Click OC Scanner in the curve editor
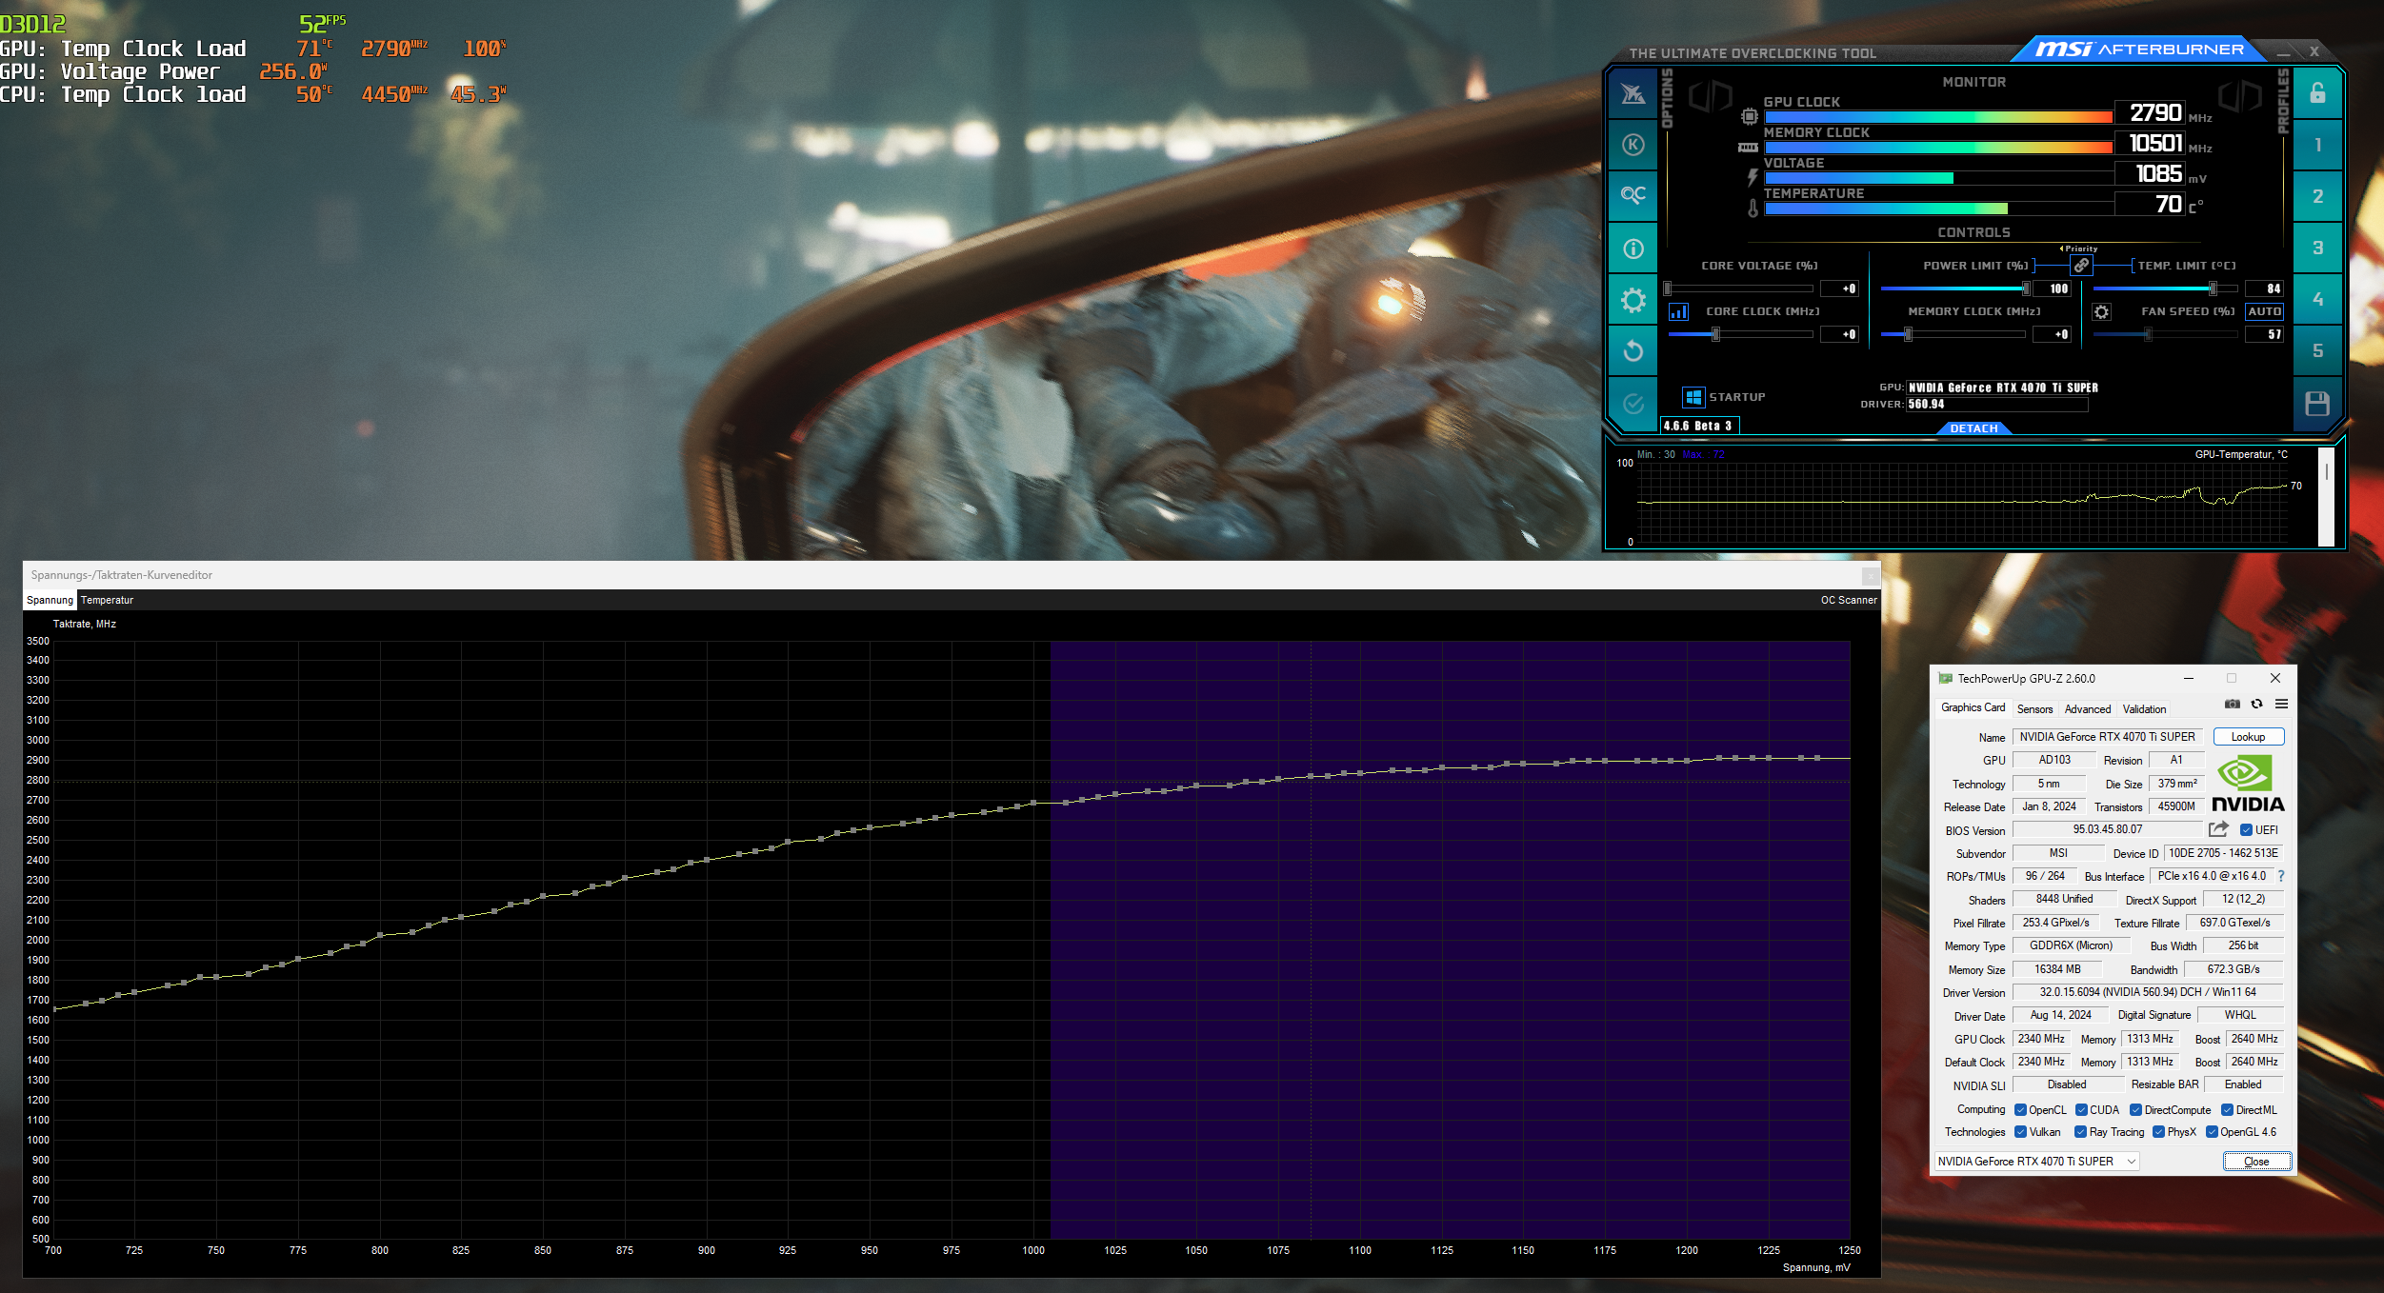 coord(1848,600)
